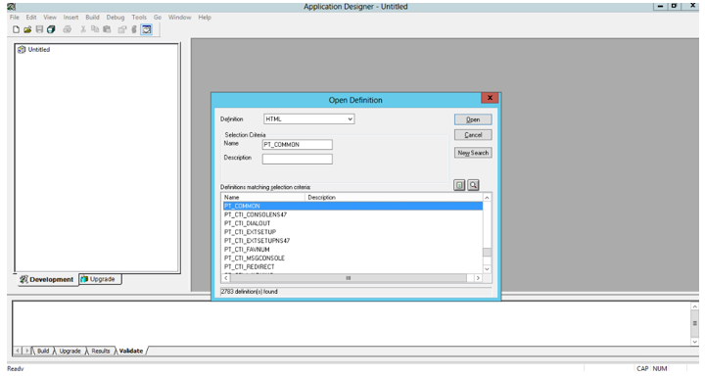
Task: Click results list scroll left arrow
Action: (226, 278)
